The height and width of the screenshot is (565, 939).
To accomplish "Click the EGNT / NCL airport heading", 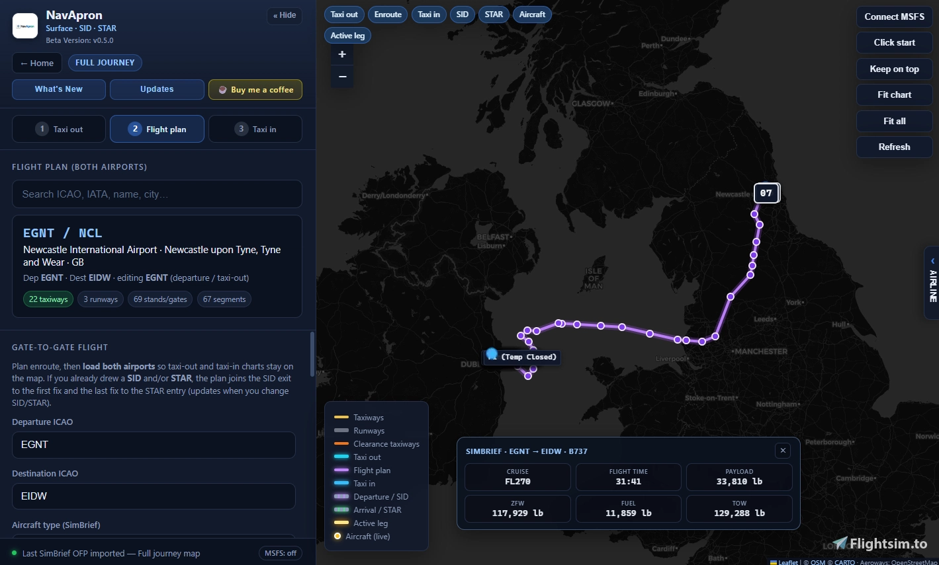I will [x=63, y=233].
